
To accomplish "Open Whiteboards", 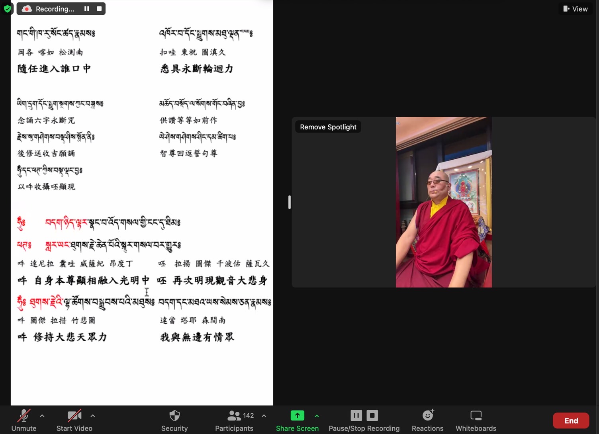I will [476, 420].
